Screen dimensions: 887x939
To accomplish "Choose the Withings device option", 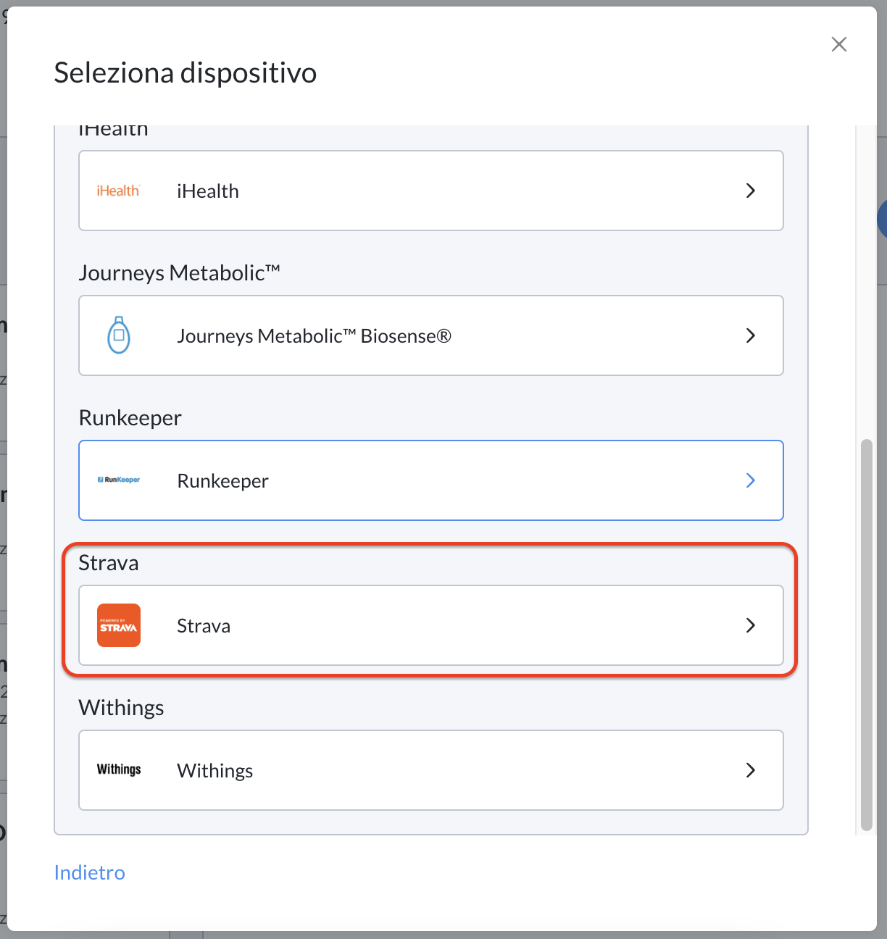I will (x=431, y=770).
